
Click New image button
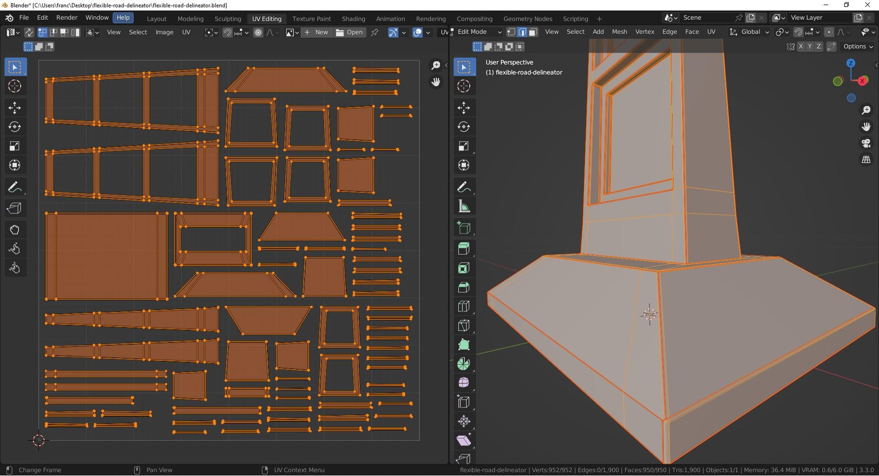(317, 32)
